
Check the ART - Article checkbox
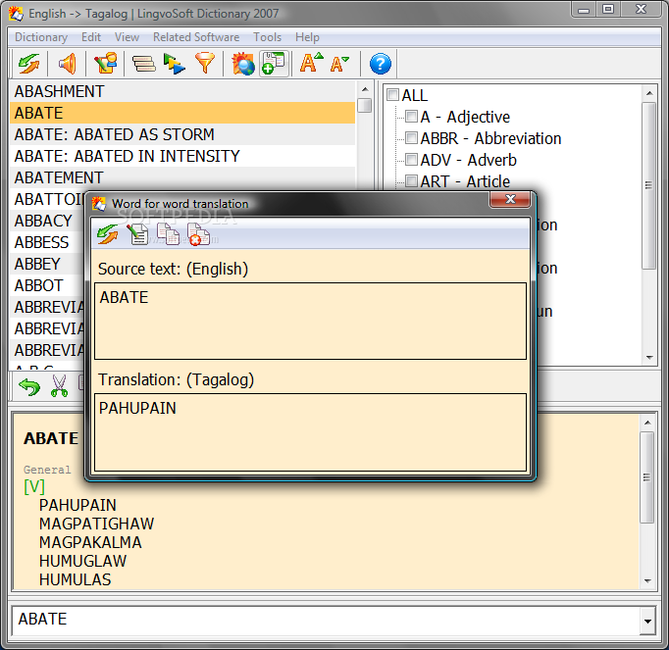[411, 180]
